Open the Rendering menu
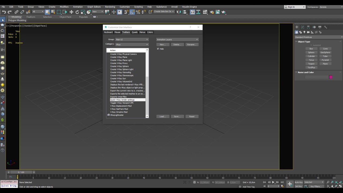This screenshot has height=193, width=343. point(110,7)
